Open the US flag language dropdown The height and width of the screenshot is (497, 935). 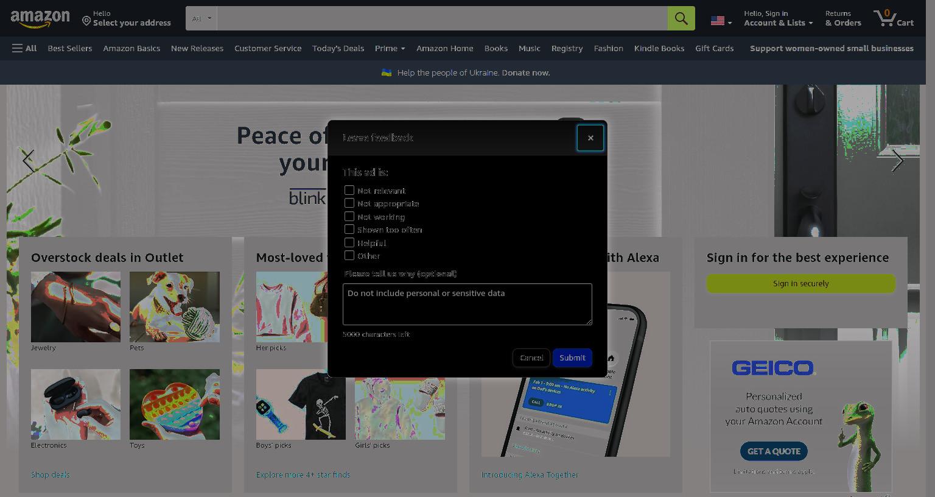721,21
